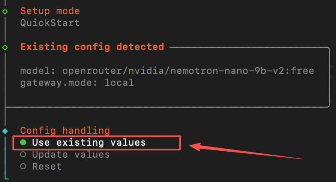Image resolution: width=336 pixels, height=182 pixels.
Task: Click the 'QuickStart' value text
Action: 50,23
